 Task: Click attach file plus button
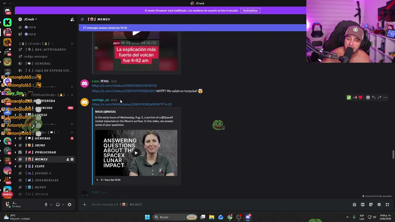[85, 204]
